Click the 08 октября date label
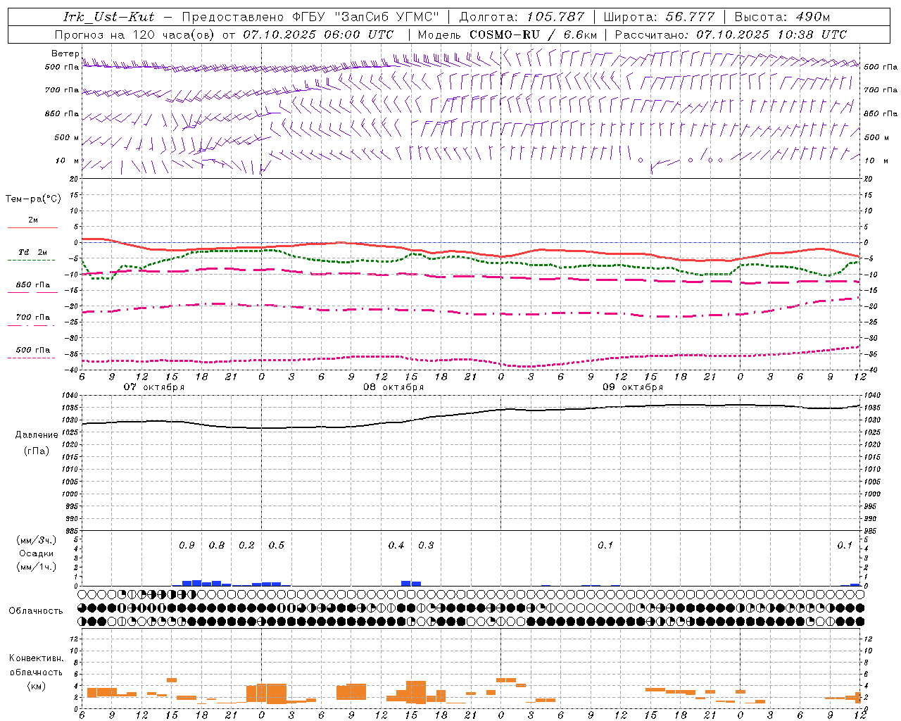The width and height of the screenshot is (901, 721). pos(393,387)
